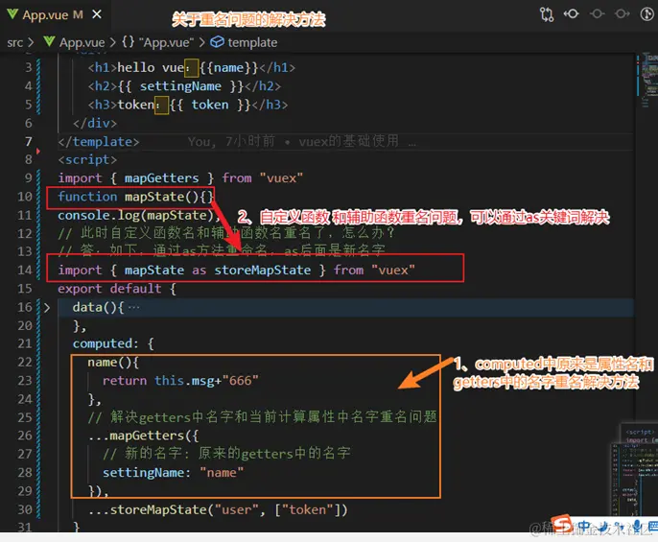Open the Sogou soft keyboard icon
658x542 pixels.
(x=652, y=526)
